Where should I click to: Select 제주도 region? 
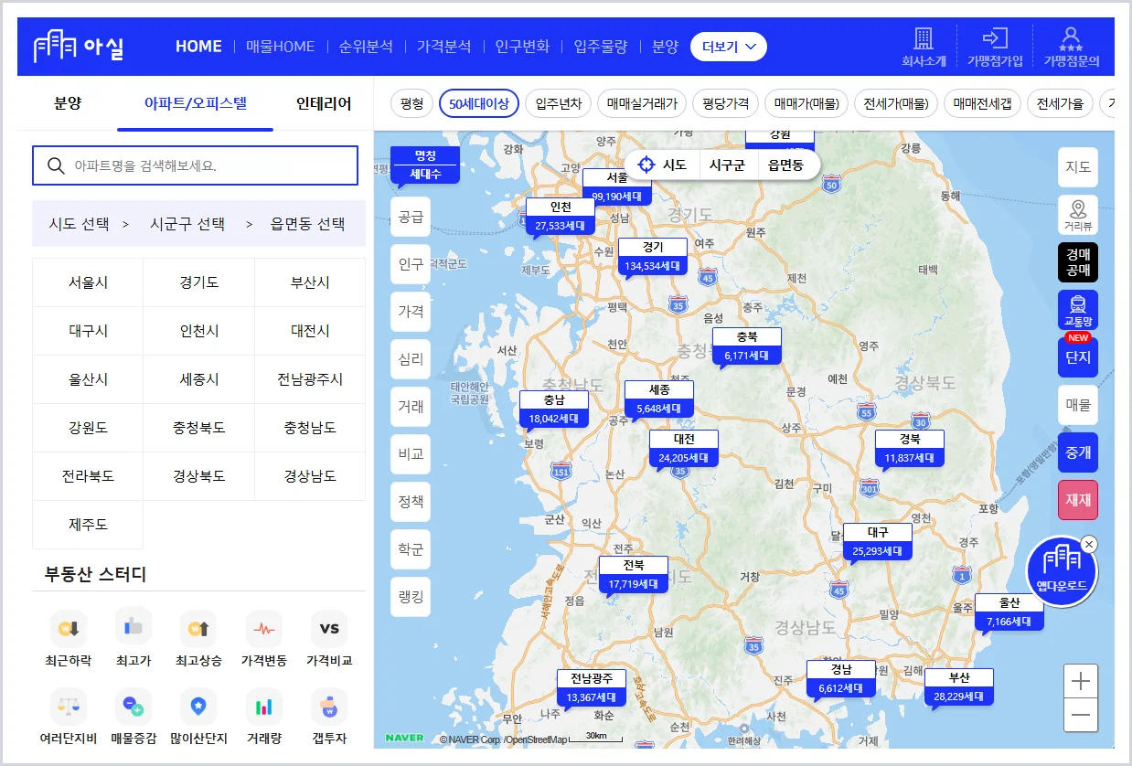[88, 525]
